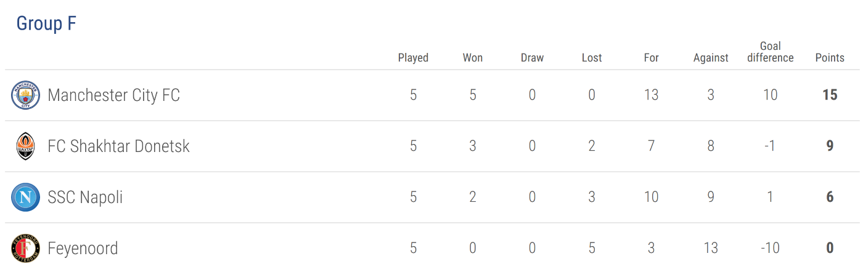Click Manchester City's 15 points value
The height and width of the screenshot is (280, 863).
coord(830,95)
